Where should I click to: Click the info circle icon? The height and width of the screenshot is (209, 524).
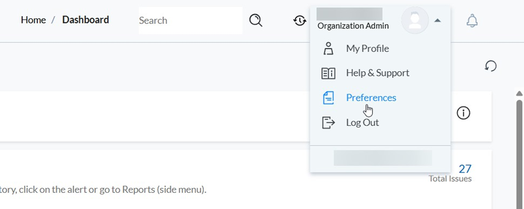(x=463, y=113)
